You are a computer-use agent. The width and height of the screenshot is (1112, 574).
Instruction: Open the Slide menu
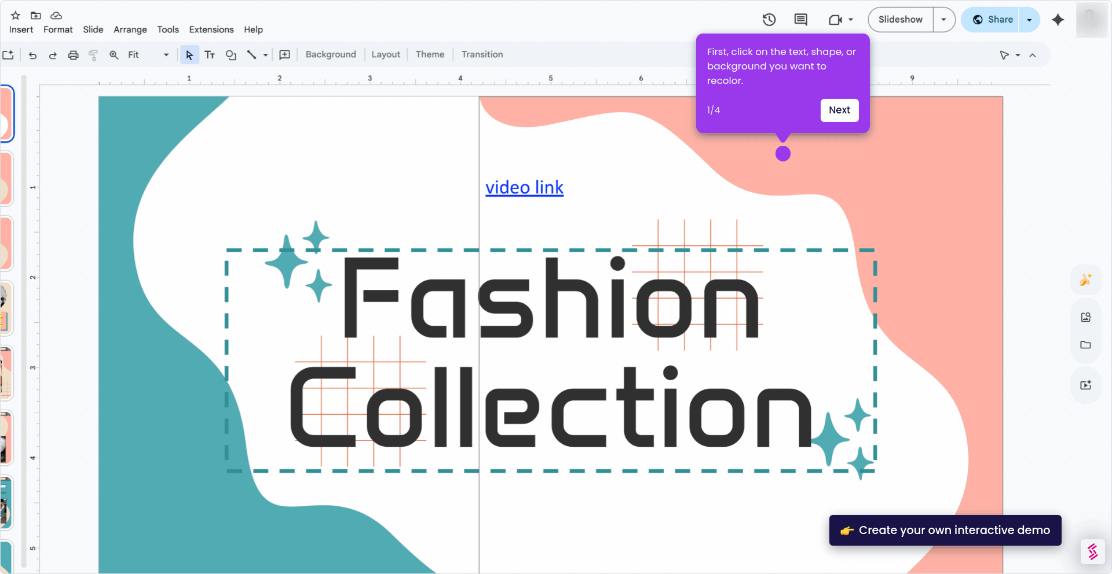coord(93,30)
